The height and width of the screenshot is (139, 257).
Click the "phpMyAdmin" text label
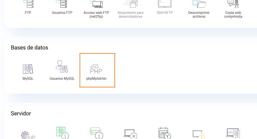[96, 79]
